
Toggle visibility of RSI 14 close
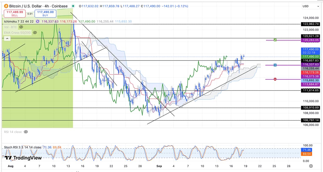[x=26, y=132]
